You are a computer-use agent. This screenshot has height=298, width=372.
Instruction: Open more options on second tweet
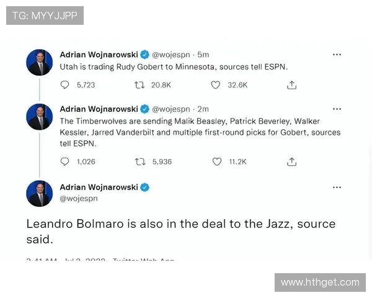337,109
